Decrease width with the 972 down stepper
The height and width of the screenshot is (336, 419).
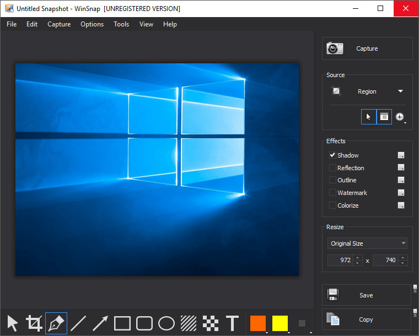(x=358, y=263)
